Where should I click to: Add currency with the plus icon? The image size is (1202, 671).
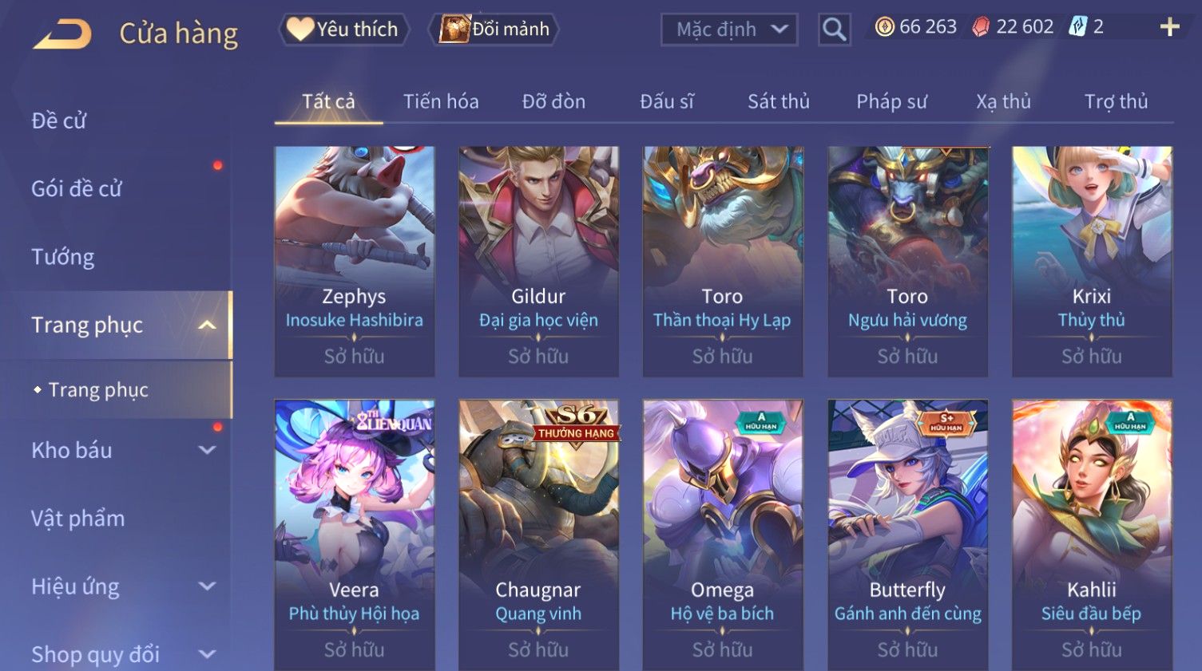point(1169,27)
